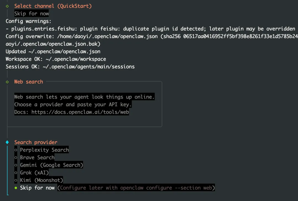Screen dimensions: 298x201
Task: Click the plugins.entries.feishu duplicate plugin warning
Action: pos(150,29)
